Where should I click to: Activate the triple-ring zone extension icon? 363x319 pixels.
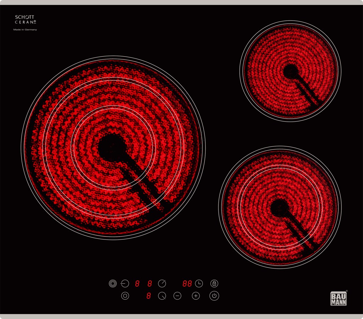coord(112,283)
